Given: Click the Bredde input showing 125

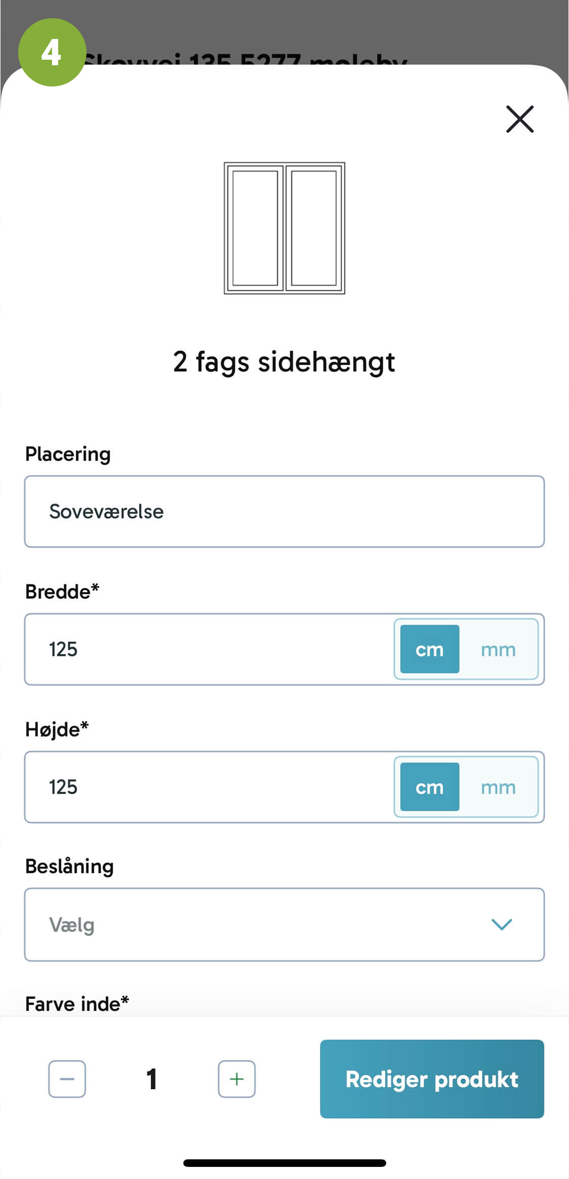Looking at the screenshot, I should (208, 649).
